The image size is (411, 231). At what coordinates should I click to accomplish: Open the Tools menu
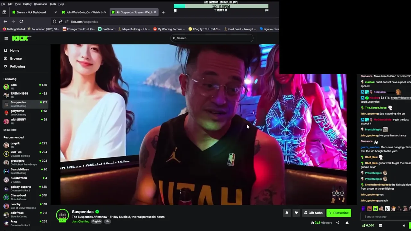(53, 4)
